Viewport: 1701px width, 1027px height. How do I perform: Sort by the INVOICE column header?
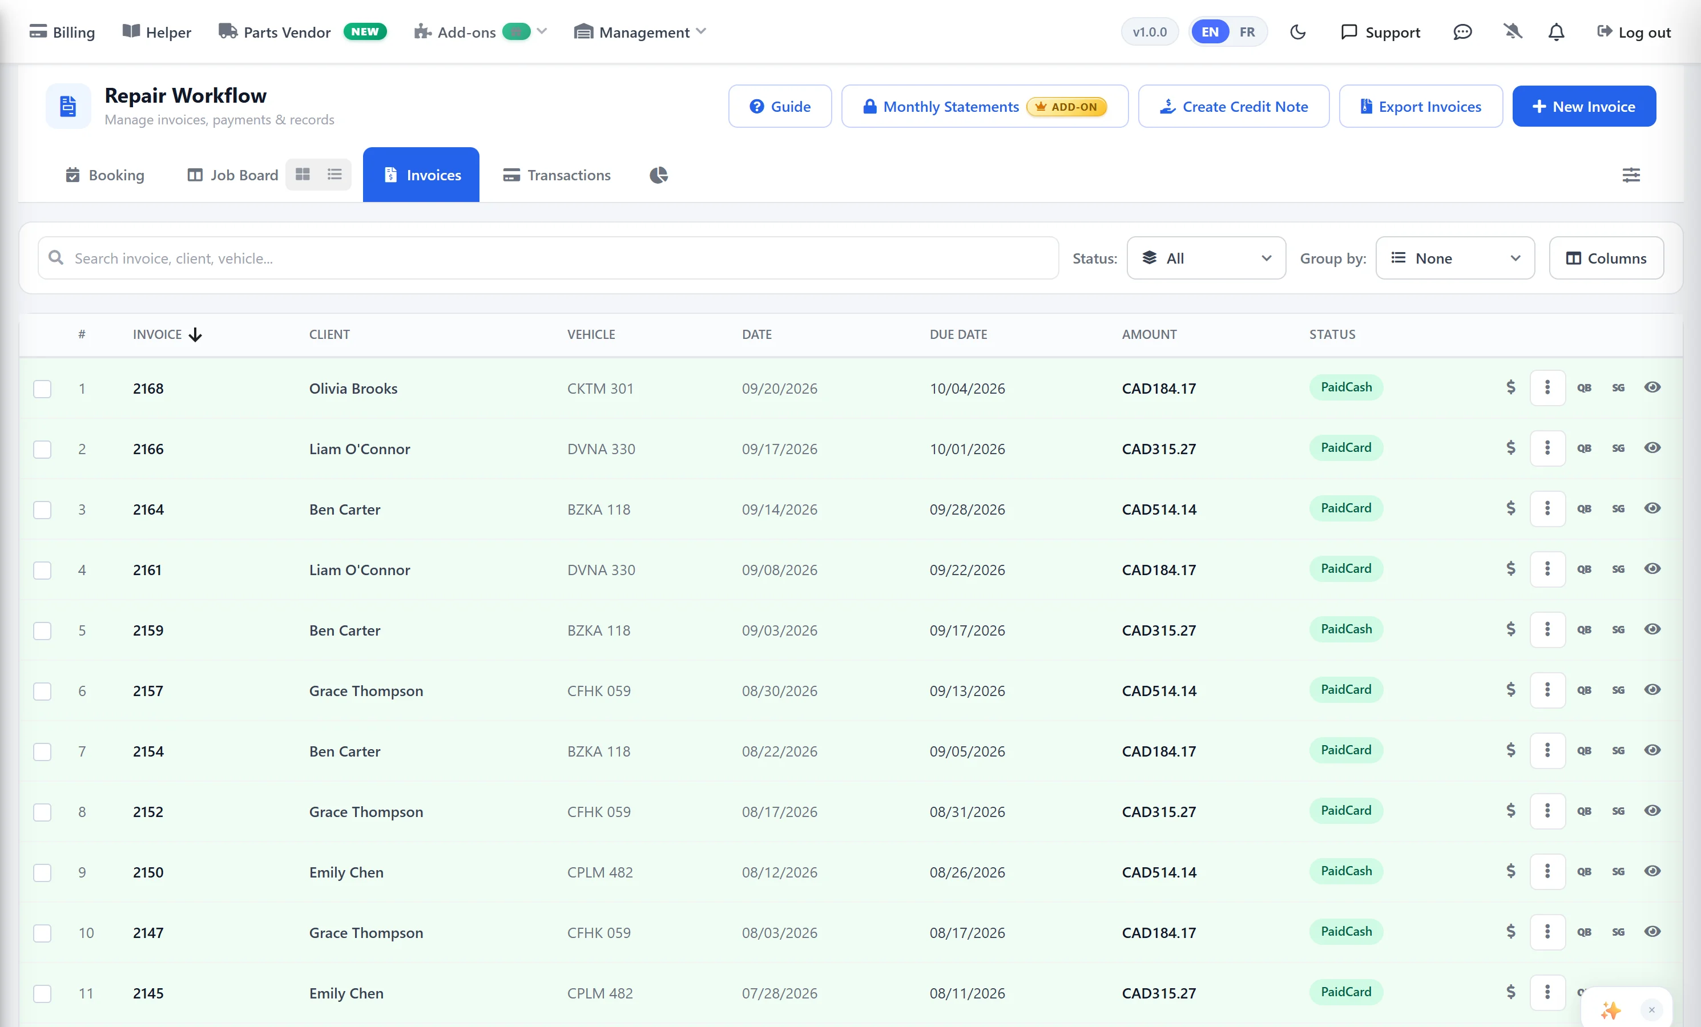pos(167,335)
